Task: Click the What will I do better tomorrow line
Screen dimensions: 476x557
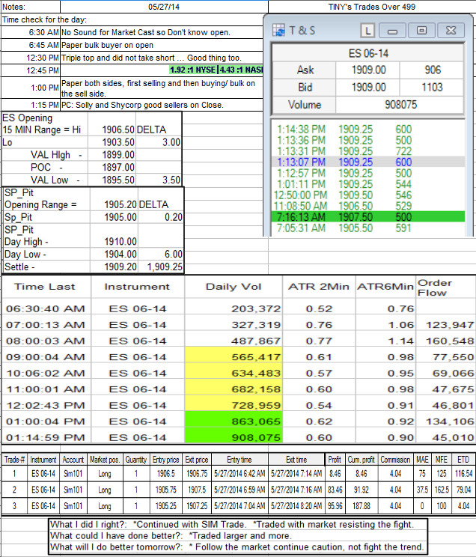Action: pyautogui.click(x=237, y=547)
